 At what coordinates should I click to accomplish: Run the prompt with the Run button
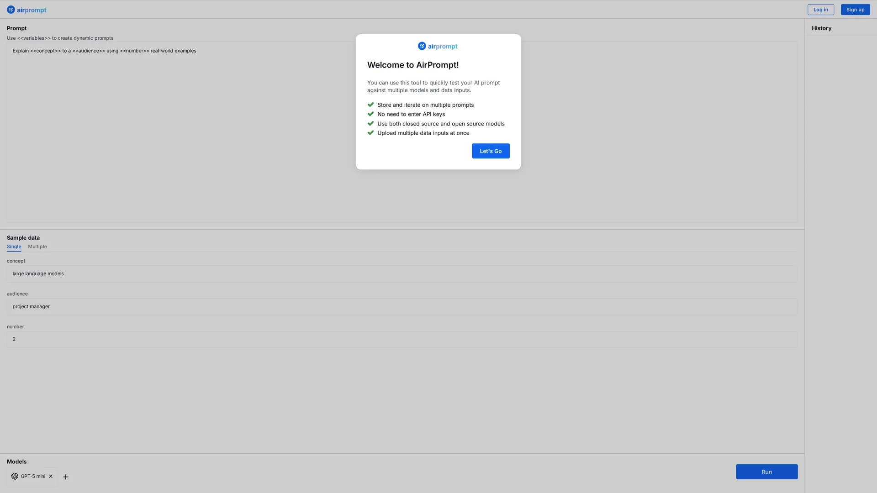[766, 472]
